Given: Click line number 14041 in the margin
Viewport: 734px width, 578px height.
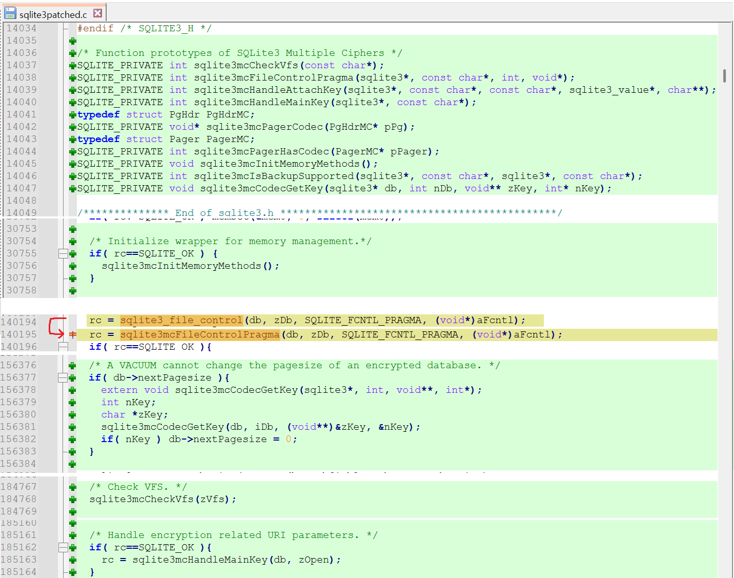Looking at the screenshot, I should (x=22, y=114).
